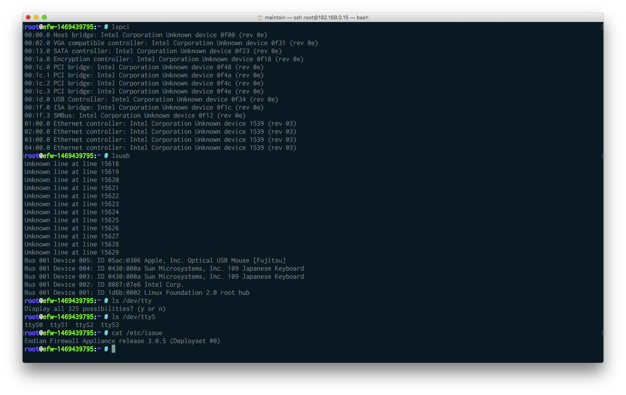The height and width of the screenshot is (395, 626).
Task: Click 'Unknown line at line 15621'
Action: (72, 188)
